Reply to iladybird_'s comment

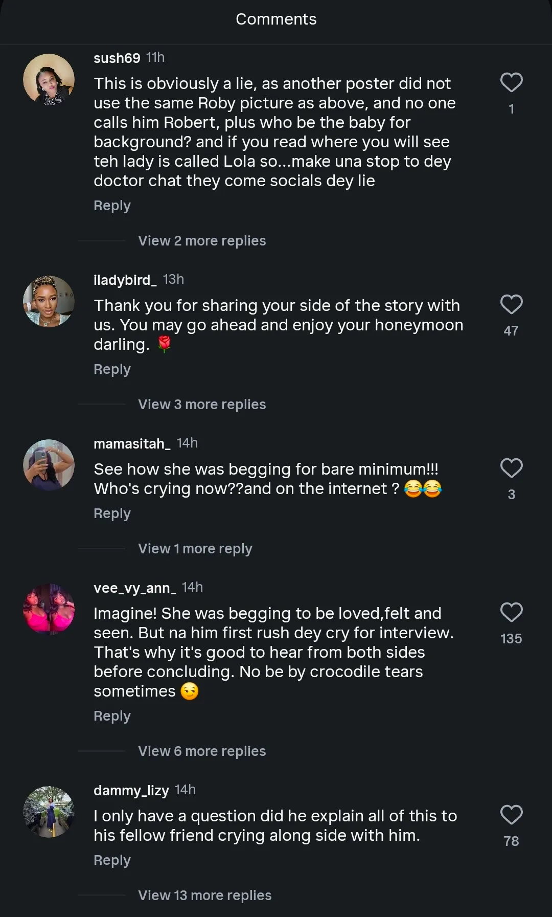(112, 369)
